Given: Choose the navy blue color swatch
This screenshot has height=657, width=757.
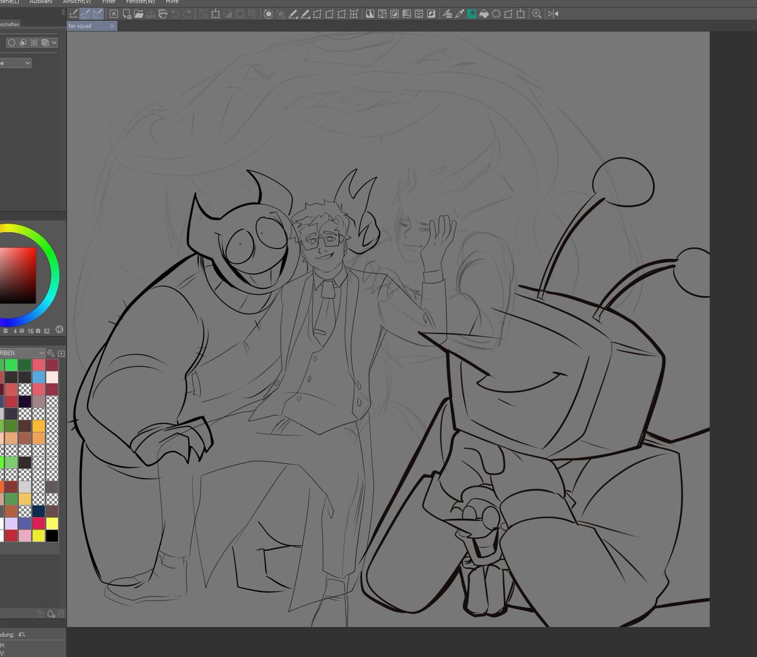Looking at the screenshot, I should [39, 511].
